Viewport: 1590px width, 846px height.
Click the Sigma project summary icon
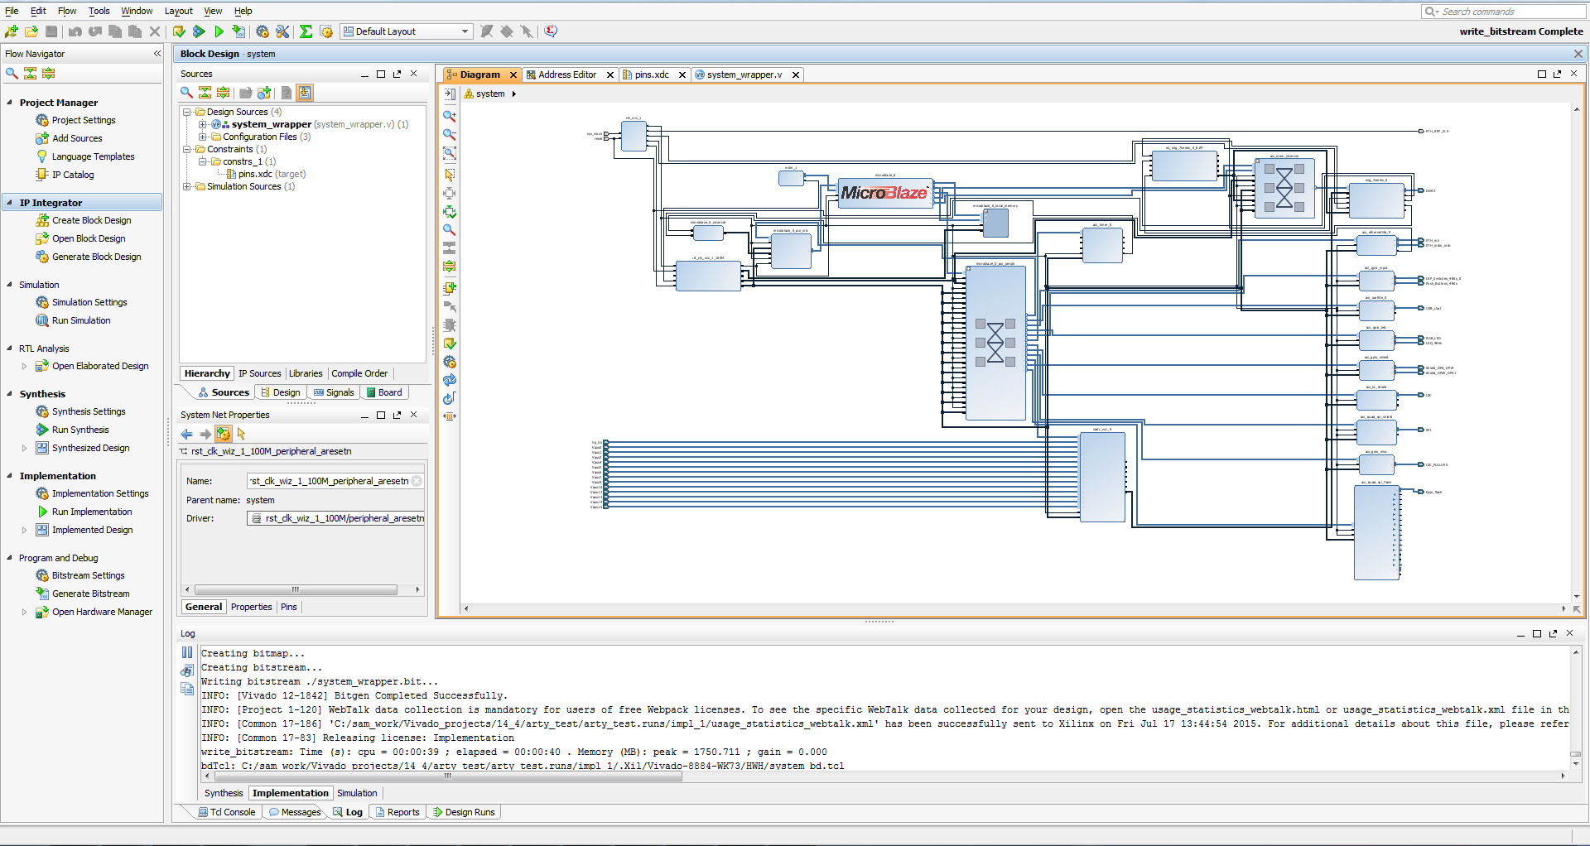306,31
